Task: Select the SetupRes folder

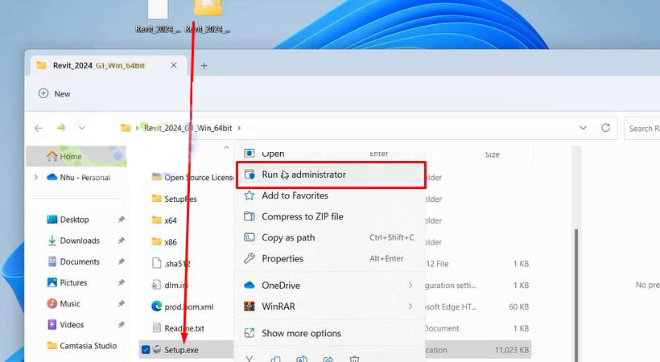Action: [180, 200]
